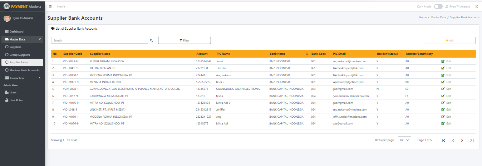This screenshot has height=166, width=482.
Task: Open the Dashboard page
Action: click(16, 31)
